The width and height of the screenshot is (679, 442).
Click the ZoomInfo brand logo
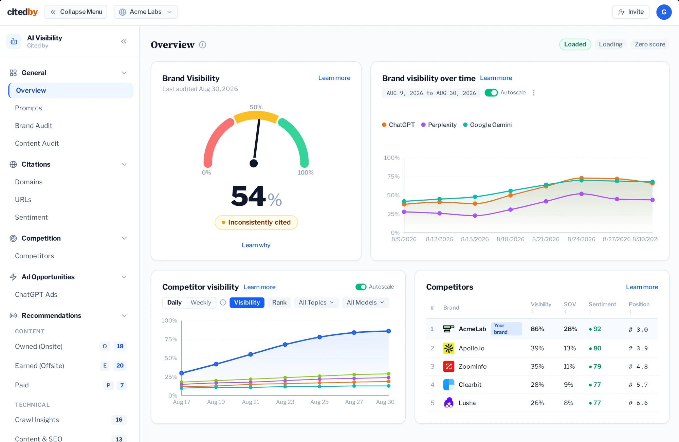(448, 367)
